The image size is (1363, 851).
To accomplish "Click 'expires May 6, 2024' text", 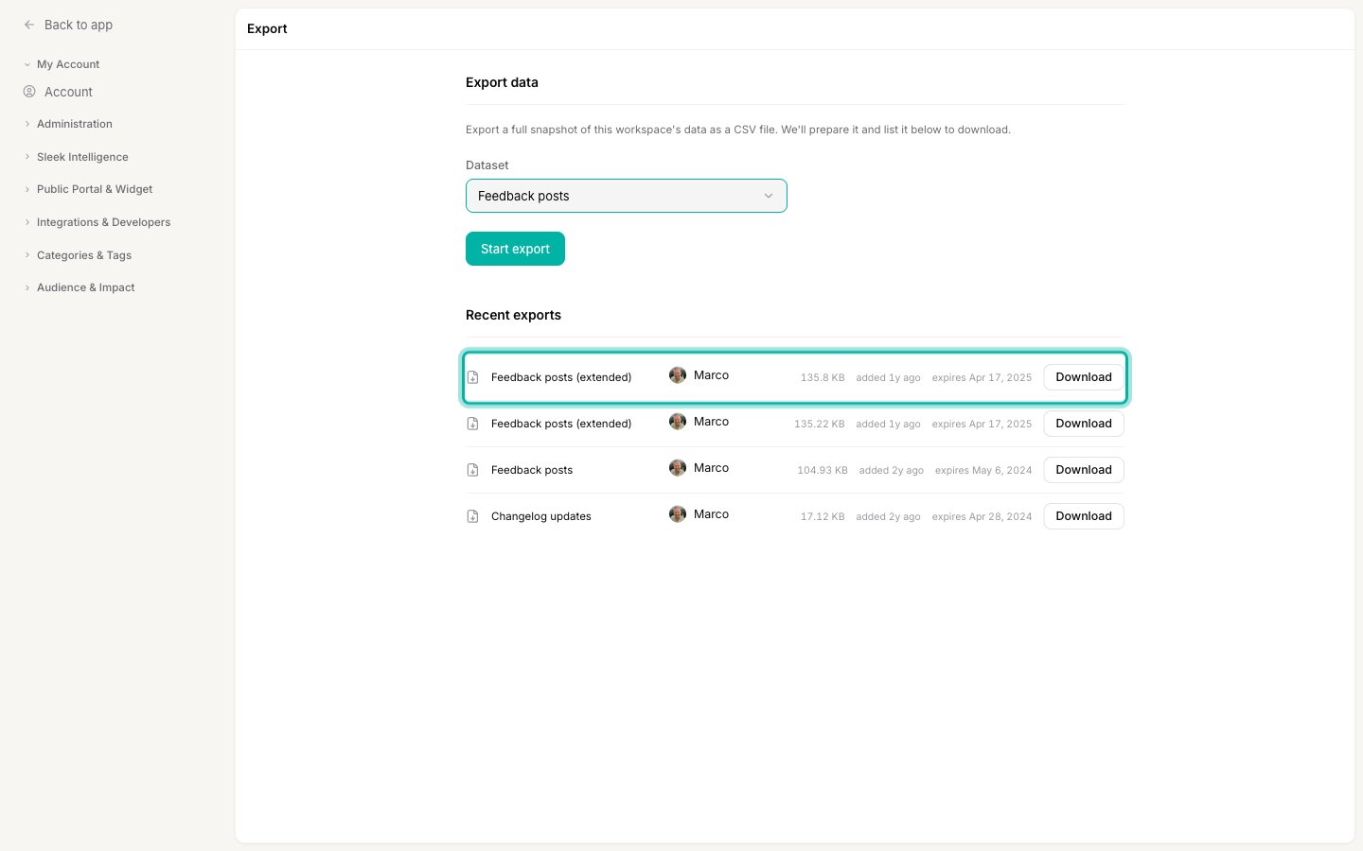I will 983,470.
